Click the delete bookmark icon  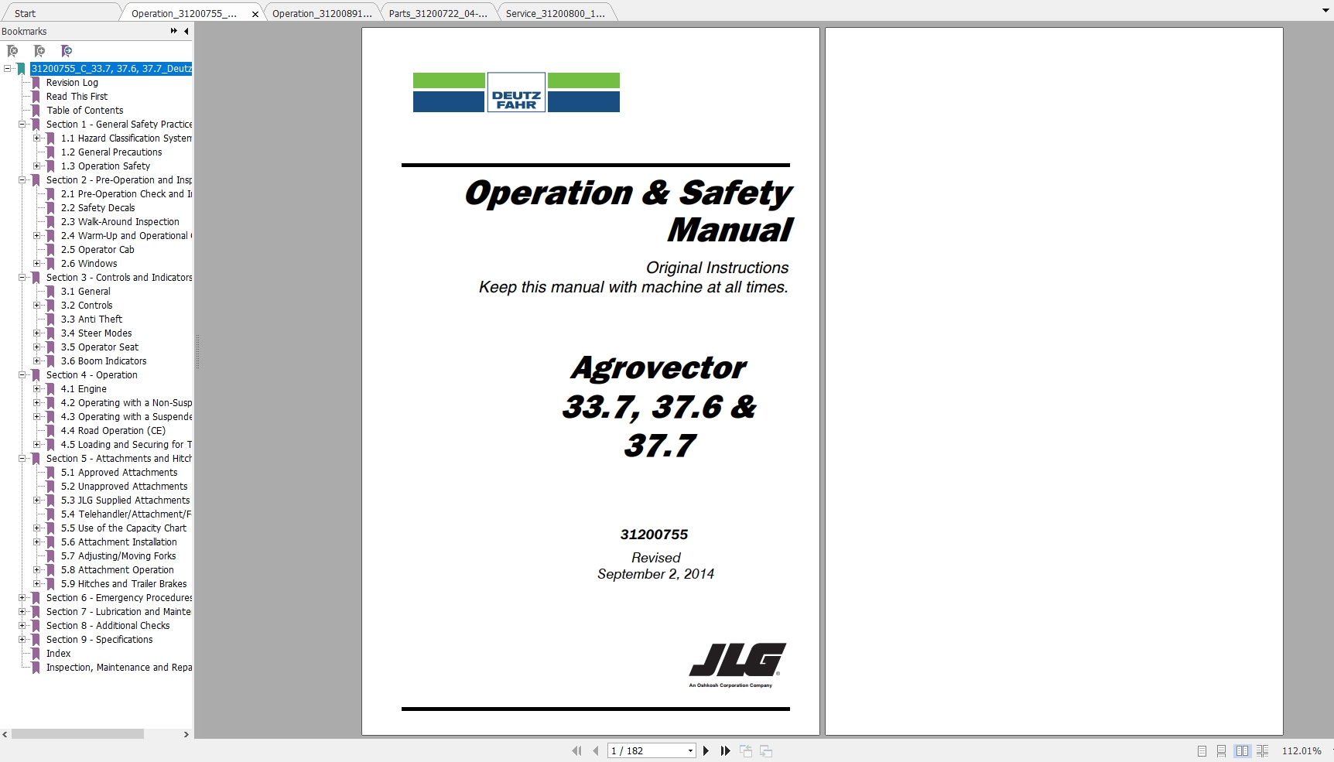coord(12,51)
